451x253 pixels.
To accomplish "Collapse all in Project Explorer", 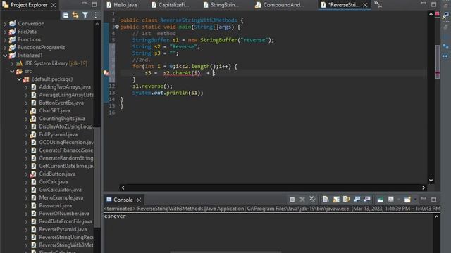I will click(x=66, y=15).
